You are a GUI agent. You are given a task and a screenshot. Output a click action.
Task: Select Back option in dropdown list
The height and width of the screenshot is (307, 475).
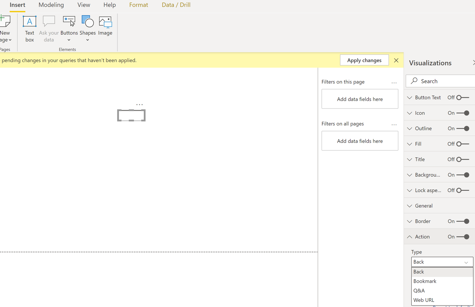442,272
